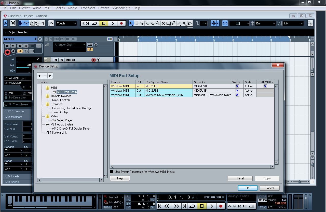Toggle Autoscroll icon in toolbar
Viewport: 326px width, 212px height.
click(213, 23)
